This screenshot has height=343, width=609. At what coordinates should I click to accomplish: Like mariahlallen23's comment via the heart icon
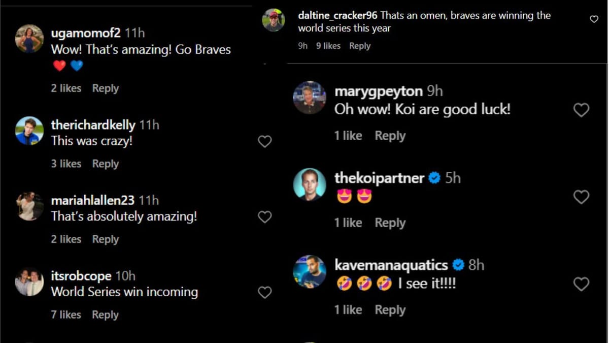coord(264,217)
